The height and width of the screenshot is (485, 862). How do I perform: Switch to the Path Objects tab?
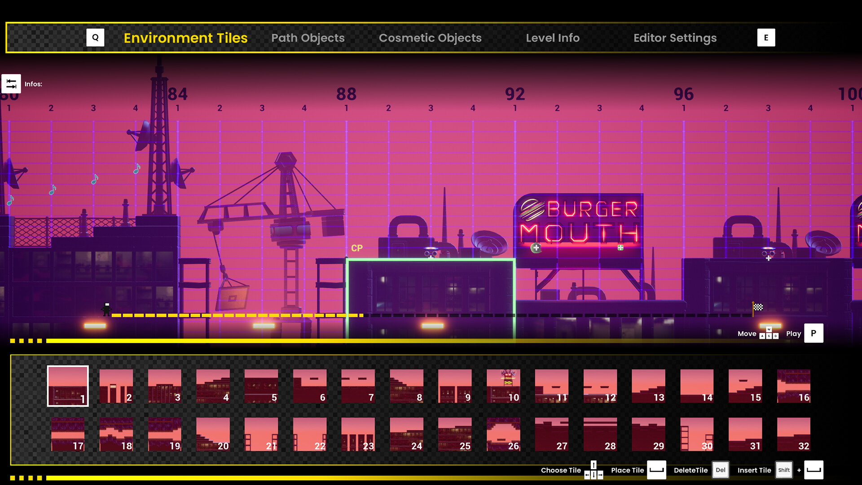307,38
